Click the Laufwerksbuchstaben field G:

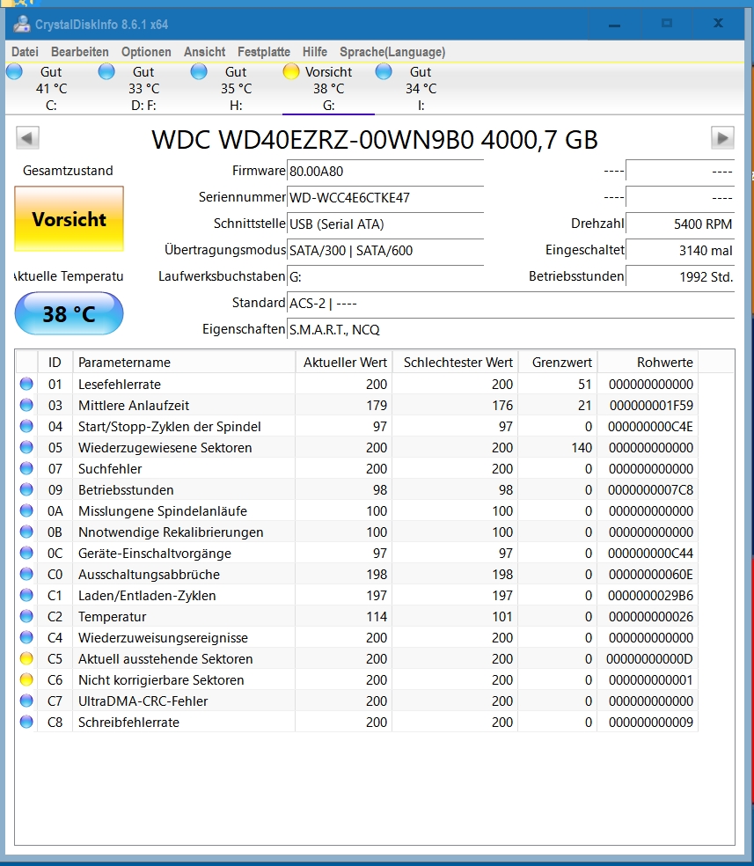point(385,276)
